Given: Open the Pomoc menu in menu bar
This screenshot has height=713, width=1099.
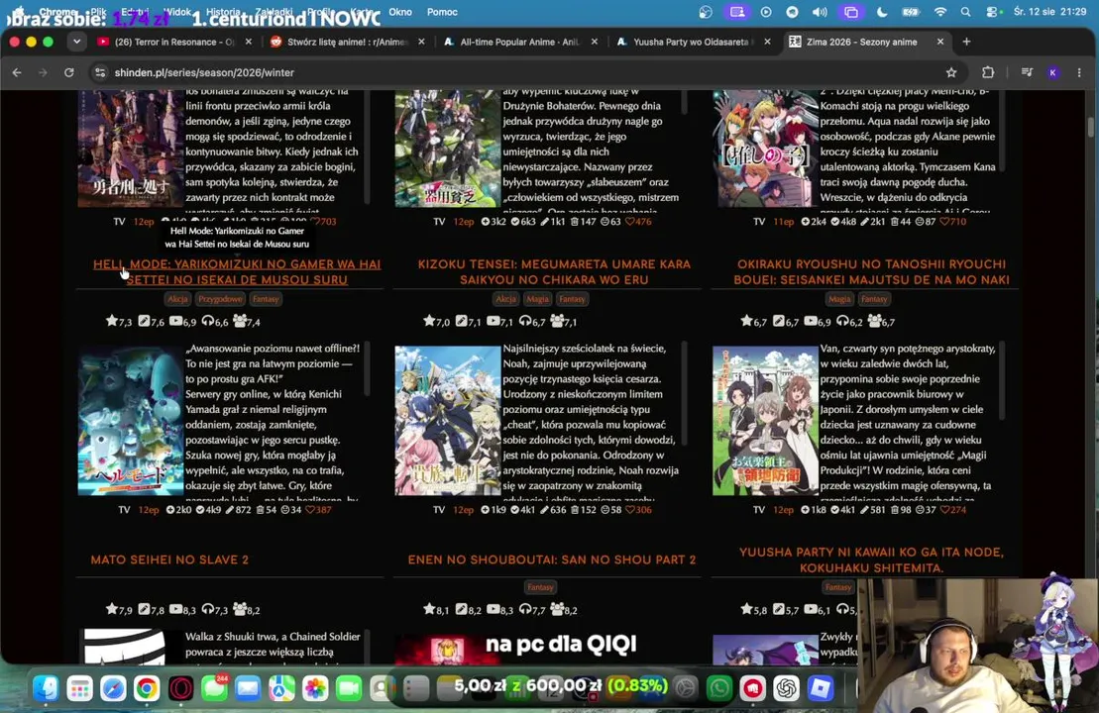Looking at the screenshot, I should click(442, 12).
